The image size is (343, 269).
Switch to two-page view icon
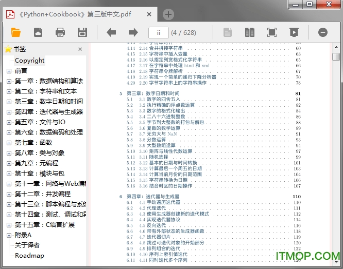[250, 33]
